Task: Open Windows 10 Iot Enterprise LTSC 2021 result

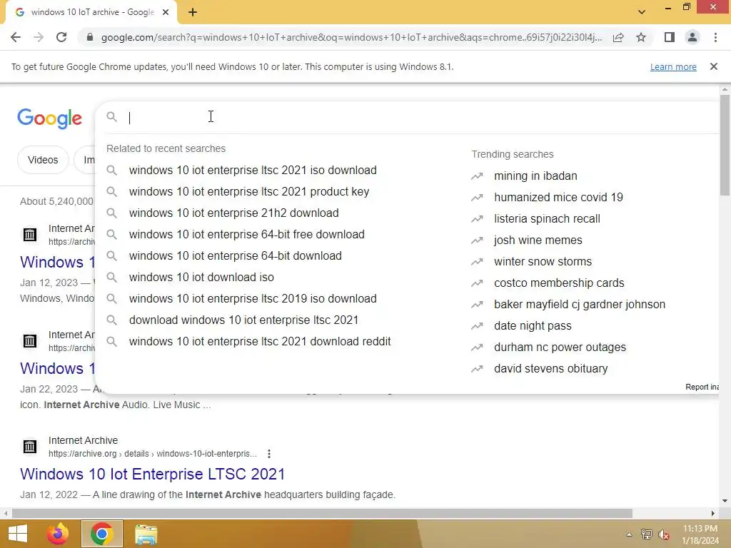Action: point(153,474)
